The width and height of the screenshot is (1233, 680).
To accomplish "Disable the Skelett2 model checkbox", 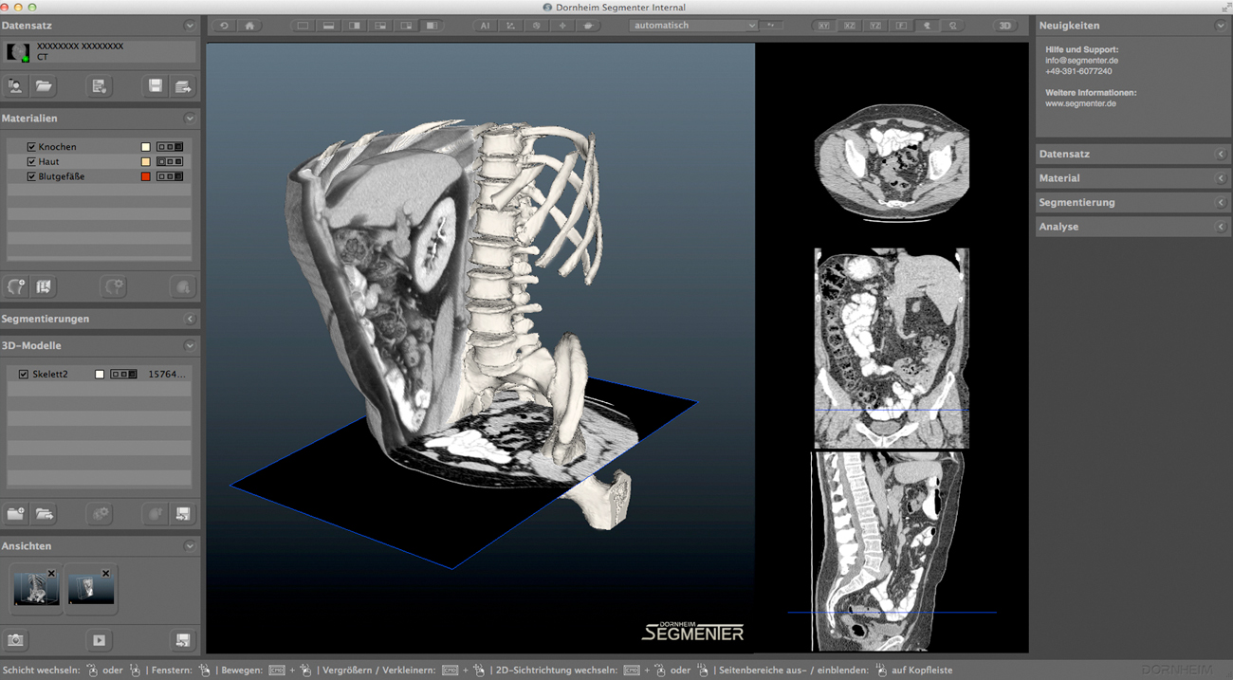I will 24,375.
